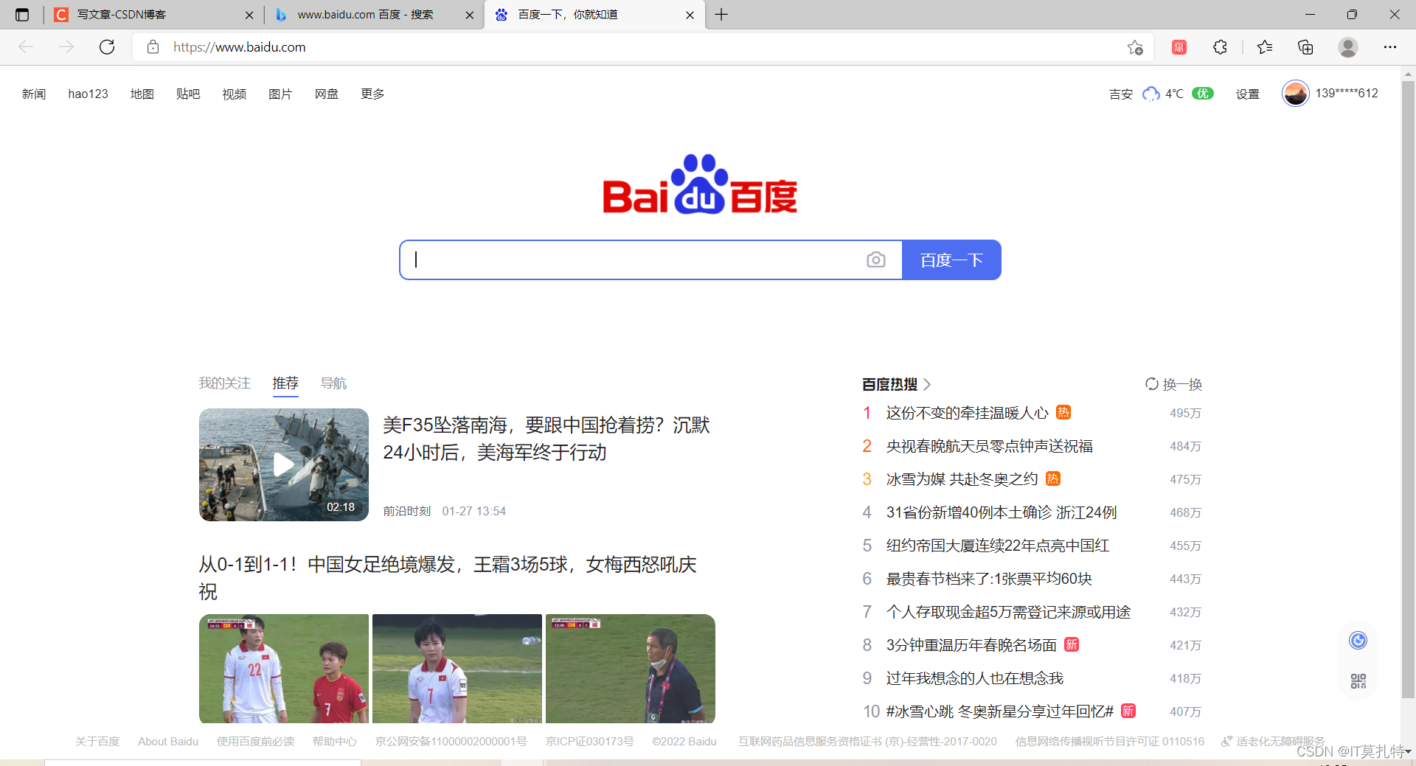The height and width of the screenshot is (766, 1416).
Task: Open 图片 in the top navigation
Action: click(280, 94)
